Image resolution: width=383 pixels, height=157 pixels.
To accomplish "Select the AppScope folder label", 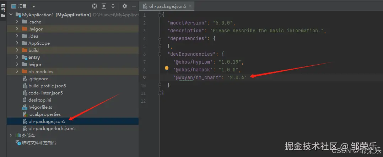I will pos(39,43).
